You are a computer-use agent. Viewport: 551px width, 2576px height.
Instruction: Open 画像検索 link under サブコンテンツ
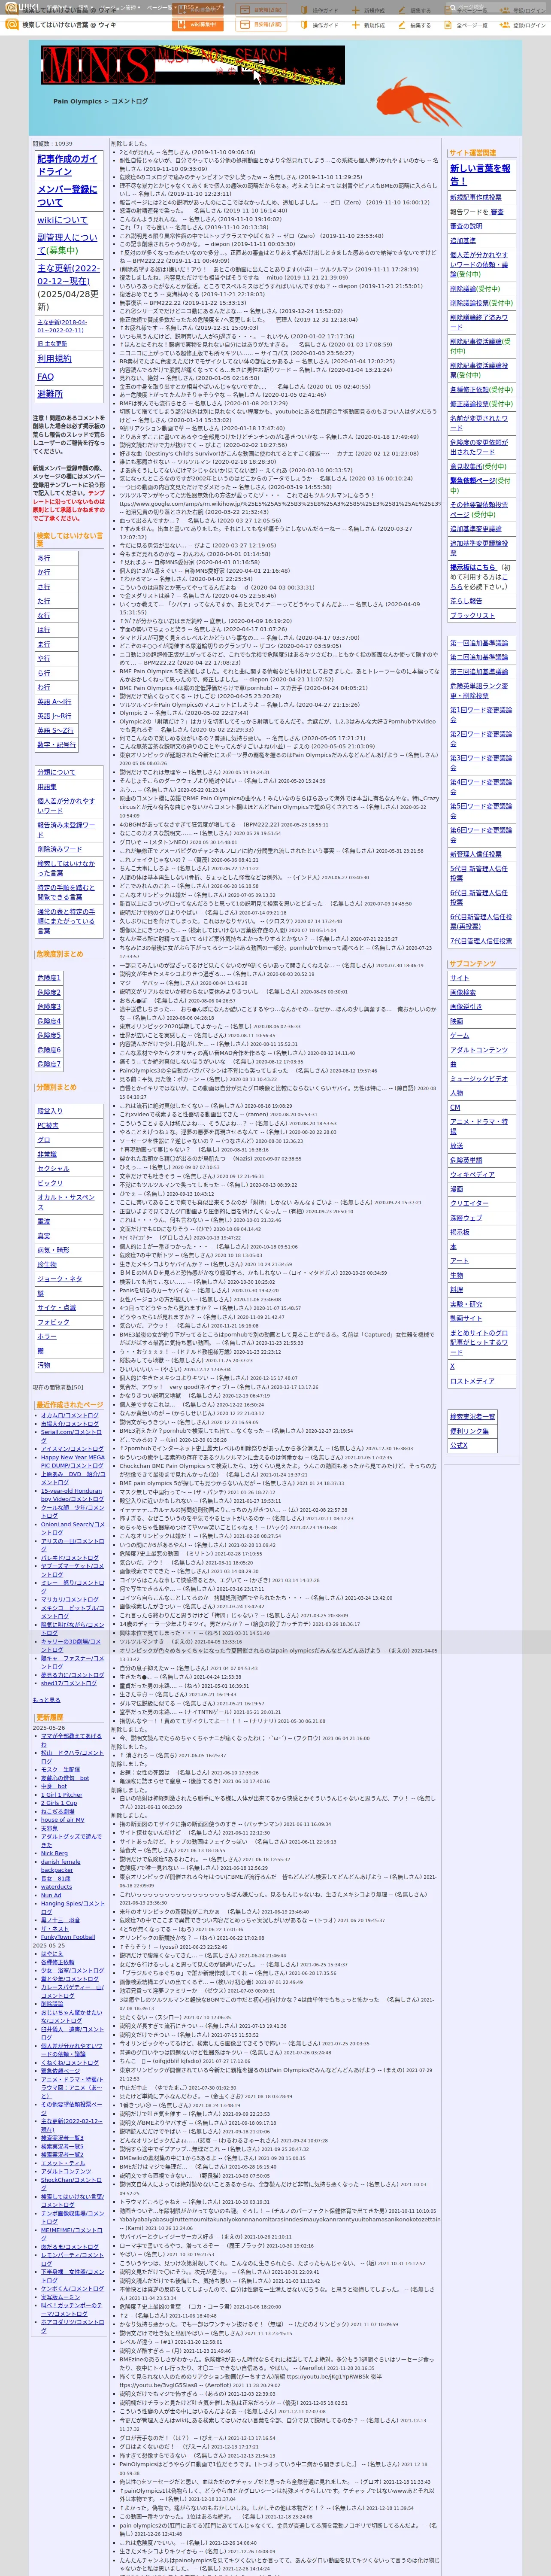[462, 993]
